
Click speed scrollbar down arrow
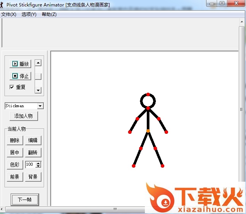[x=38, y=90]
